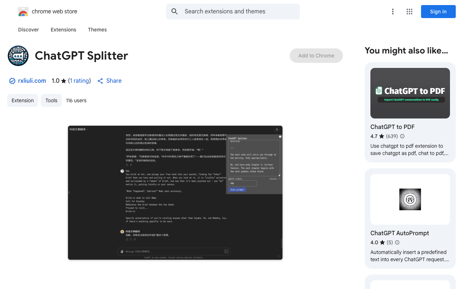The width and height of the screenshot is (463, 289).
Task: Click the search magnifier icon
Action: [x=175, y=12]
